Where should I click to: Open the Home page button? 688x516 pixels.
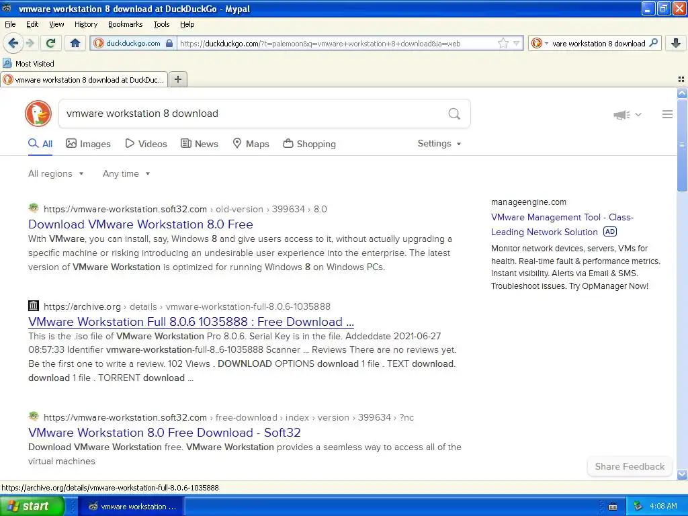[75, 43]
